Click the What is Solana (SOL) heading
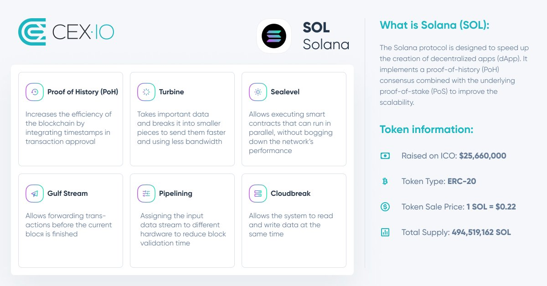Image resolution: width=547 pixels, height=286 pixels. click(x=434, y=25)
